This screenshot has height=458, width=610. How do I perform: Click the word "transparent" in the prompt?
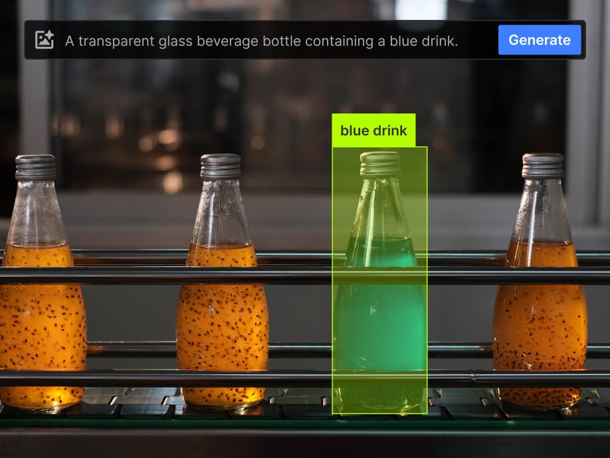pos(111,40)
